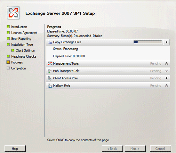Click the green square beside Readiness Checks
The height and width of the screenshot is (153, 176).
[x=8, y=56]
